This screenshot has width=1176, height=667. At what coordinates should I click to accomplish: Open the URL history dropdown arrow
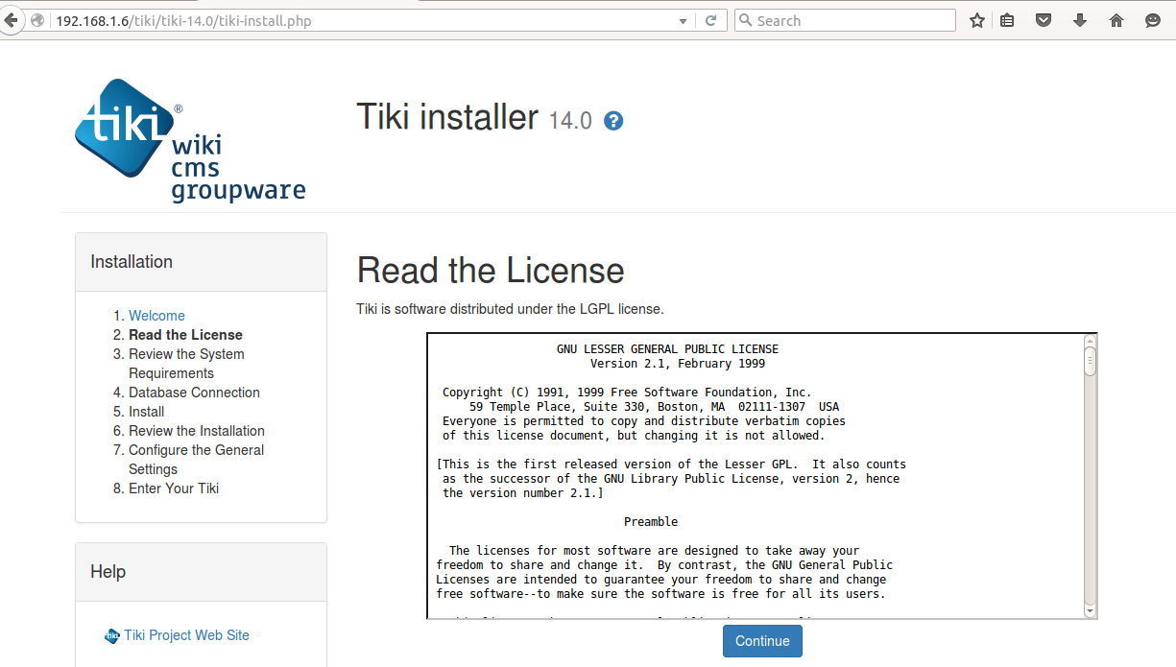[683, 21]
